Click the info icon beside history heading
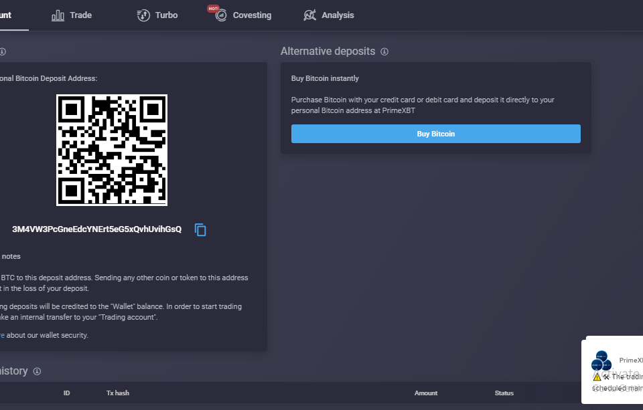The width and height of the screenshot is (643, 410). coord(37,371)
